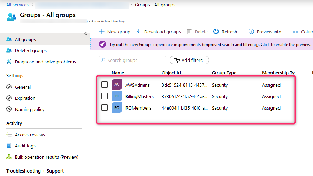Viewport: 313px width, 176px height.
Task: Click the RO avatar of ROMembers
Action: pyautogui.click(x=117, y=107)
